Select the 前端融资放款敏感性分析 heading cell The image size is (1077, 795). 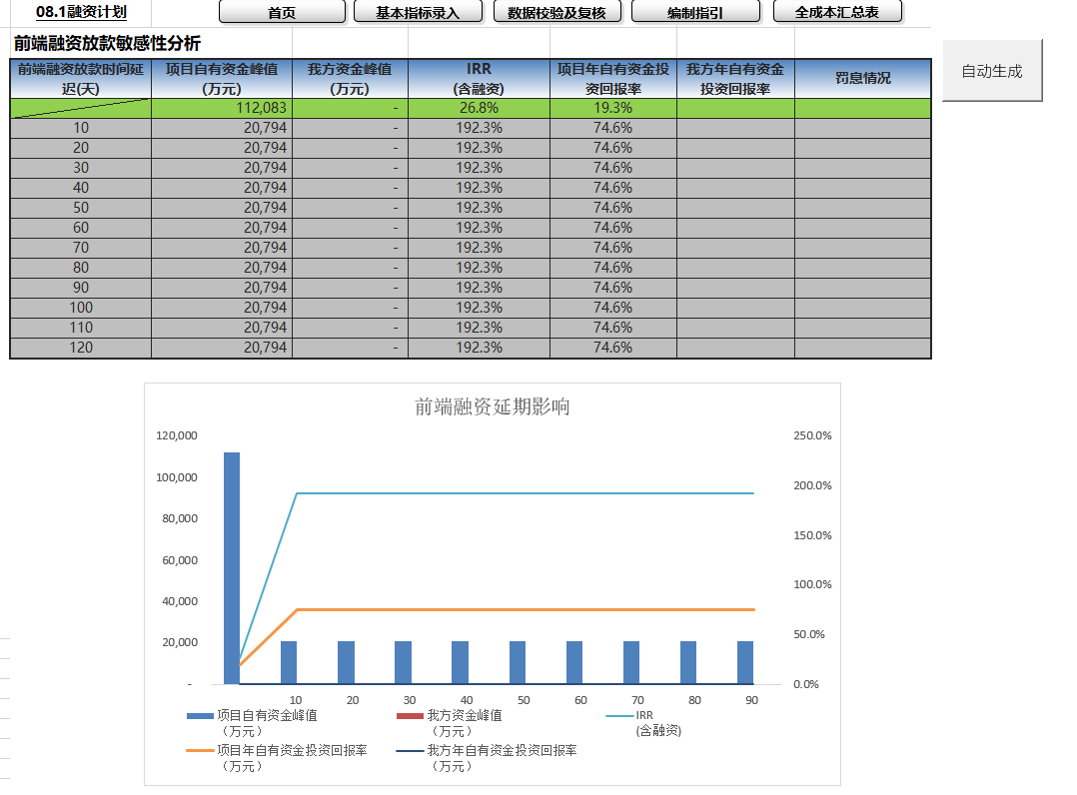tap(107, 44)
